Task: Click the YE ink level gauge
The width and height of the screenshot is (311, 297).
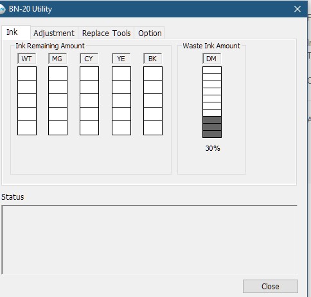Action: coord(121,101)
